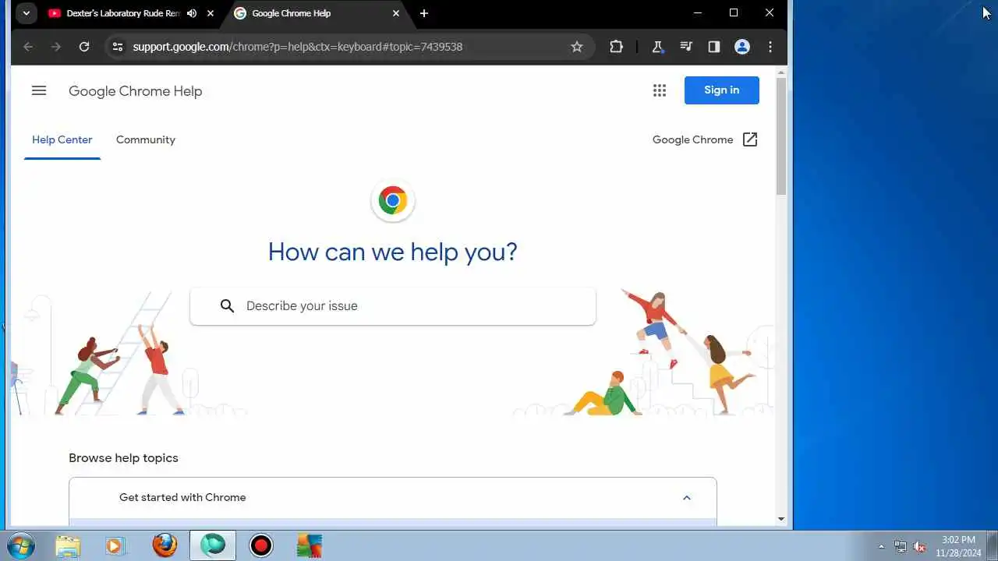This screenshot has width=998, height=561.
Task: Collapse Get started with Chrome chevron
Action: pos(687,498)
